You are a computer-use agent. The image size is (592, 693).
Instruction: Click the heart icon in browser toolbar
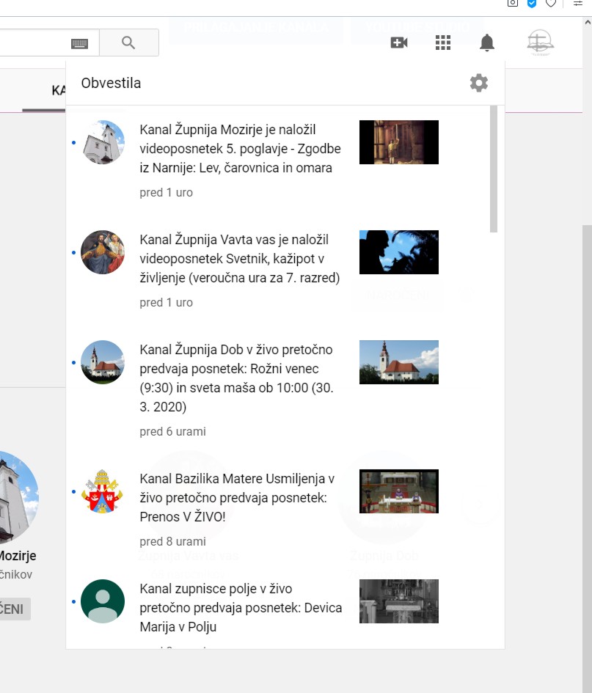point(551,4)
